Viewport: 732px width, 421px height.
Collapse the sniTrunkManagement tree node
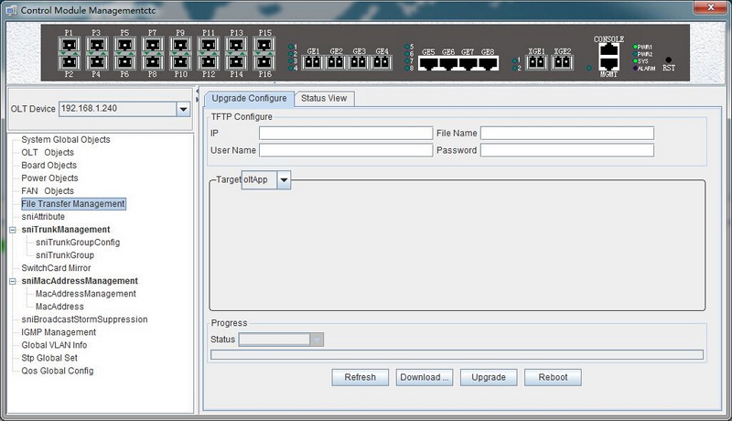point(12,230)
